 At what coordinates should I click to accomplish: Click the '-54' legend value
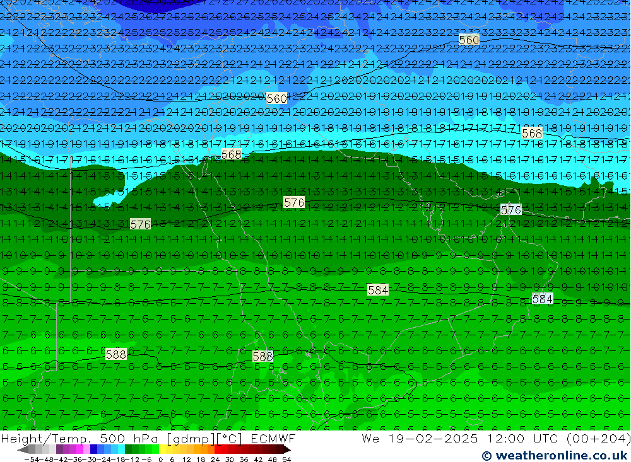coord(32,459)
